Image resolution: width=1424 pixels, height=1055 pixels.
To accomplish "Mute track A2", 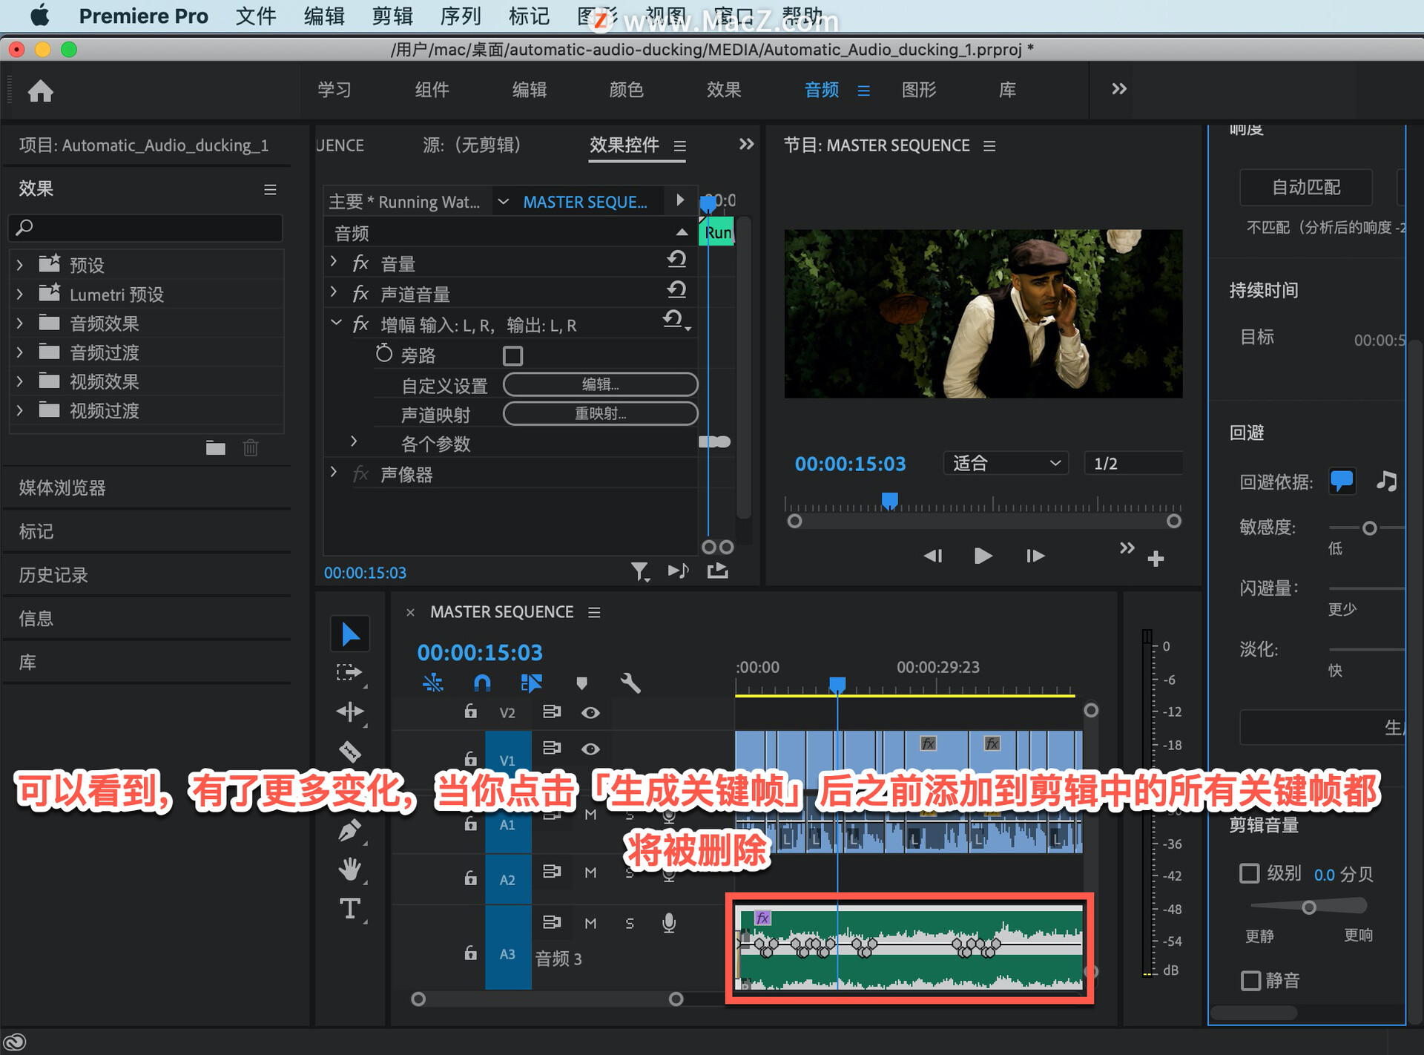I will 590,872.
